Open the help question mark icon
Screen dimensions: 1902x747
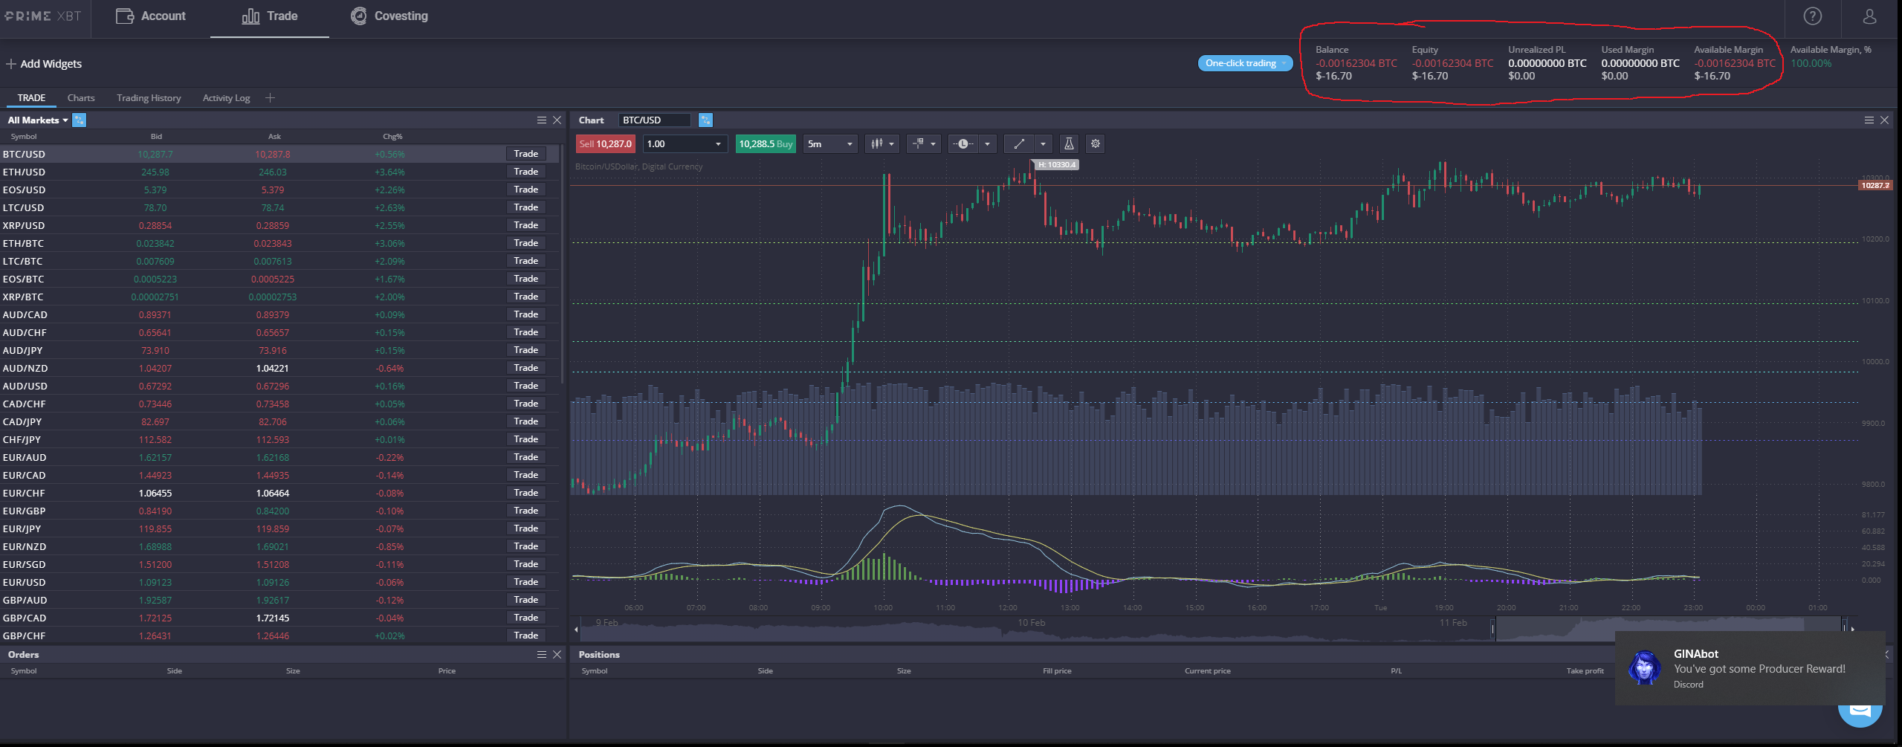[1813, 16]
